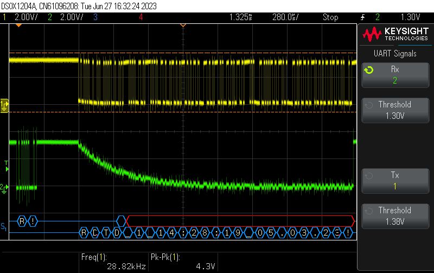
Task: Click the 1.30V trigger level readout
Action: (411, 17)
